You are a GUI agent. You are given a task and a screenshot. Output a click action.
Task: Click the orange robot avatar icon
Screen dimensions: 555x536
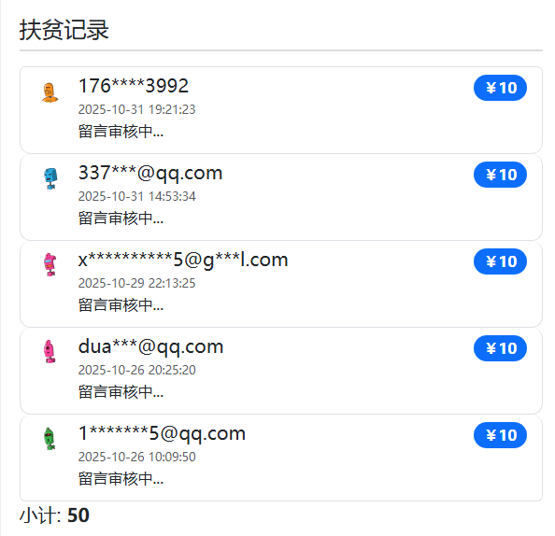(x=50, y=92)
